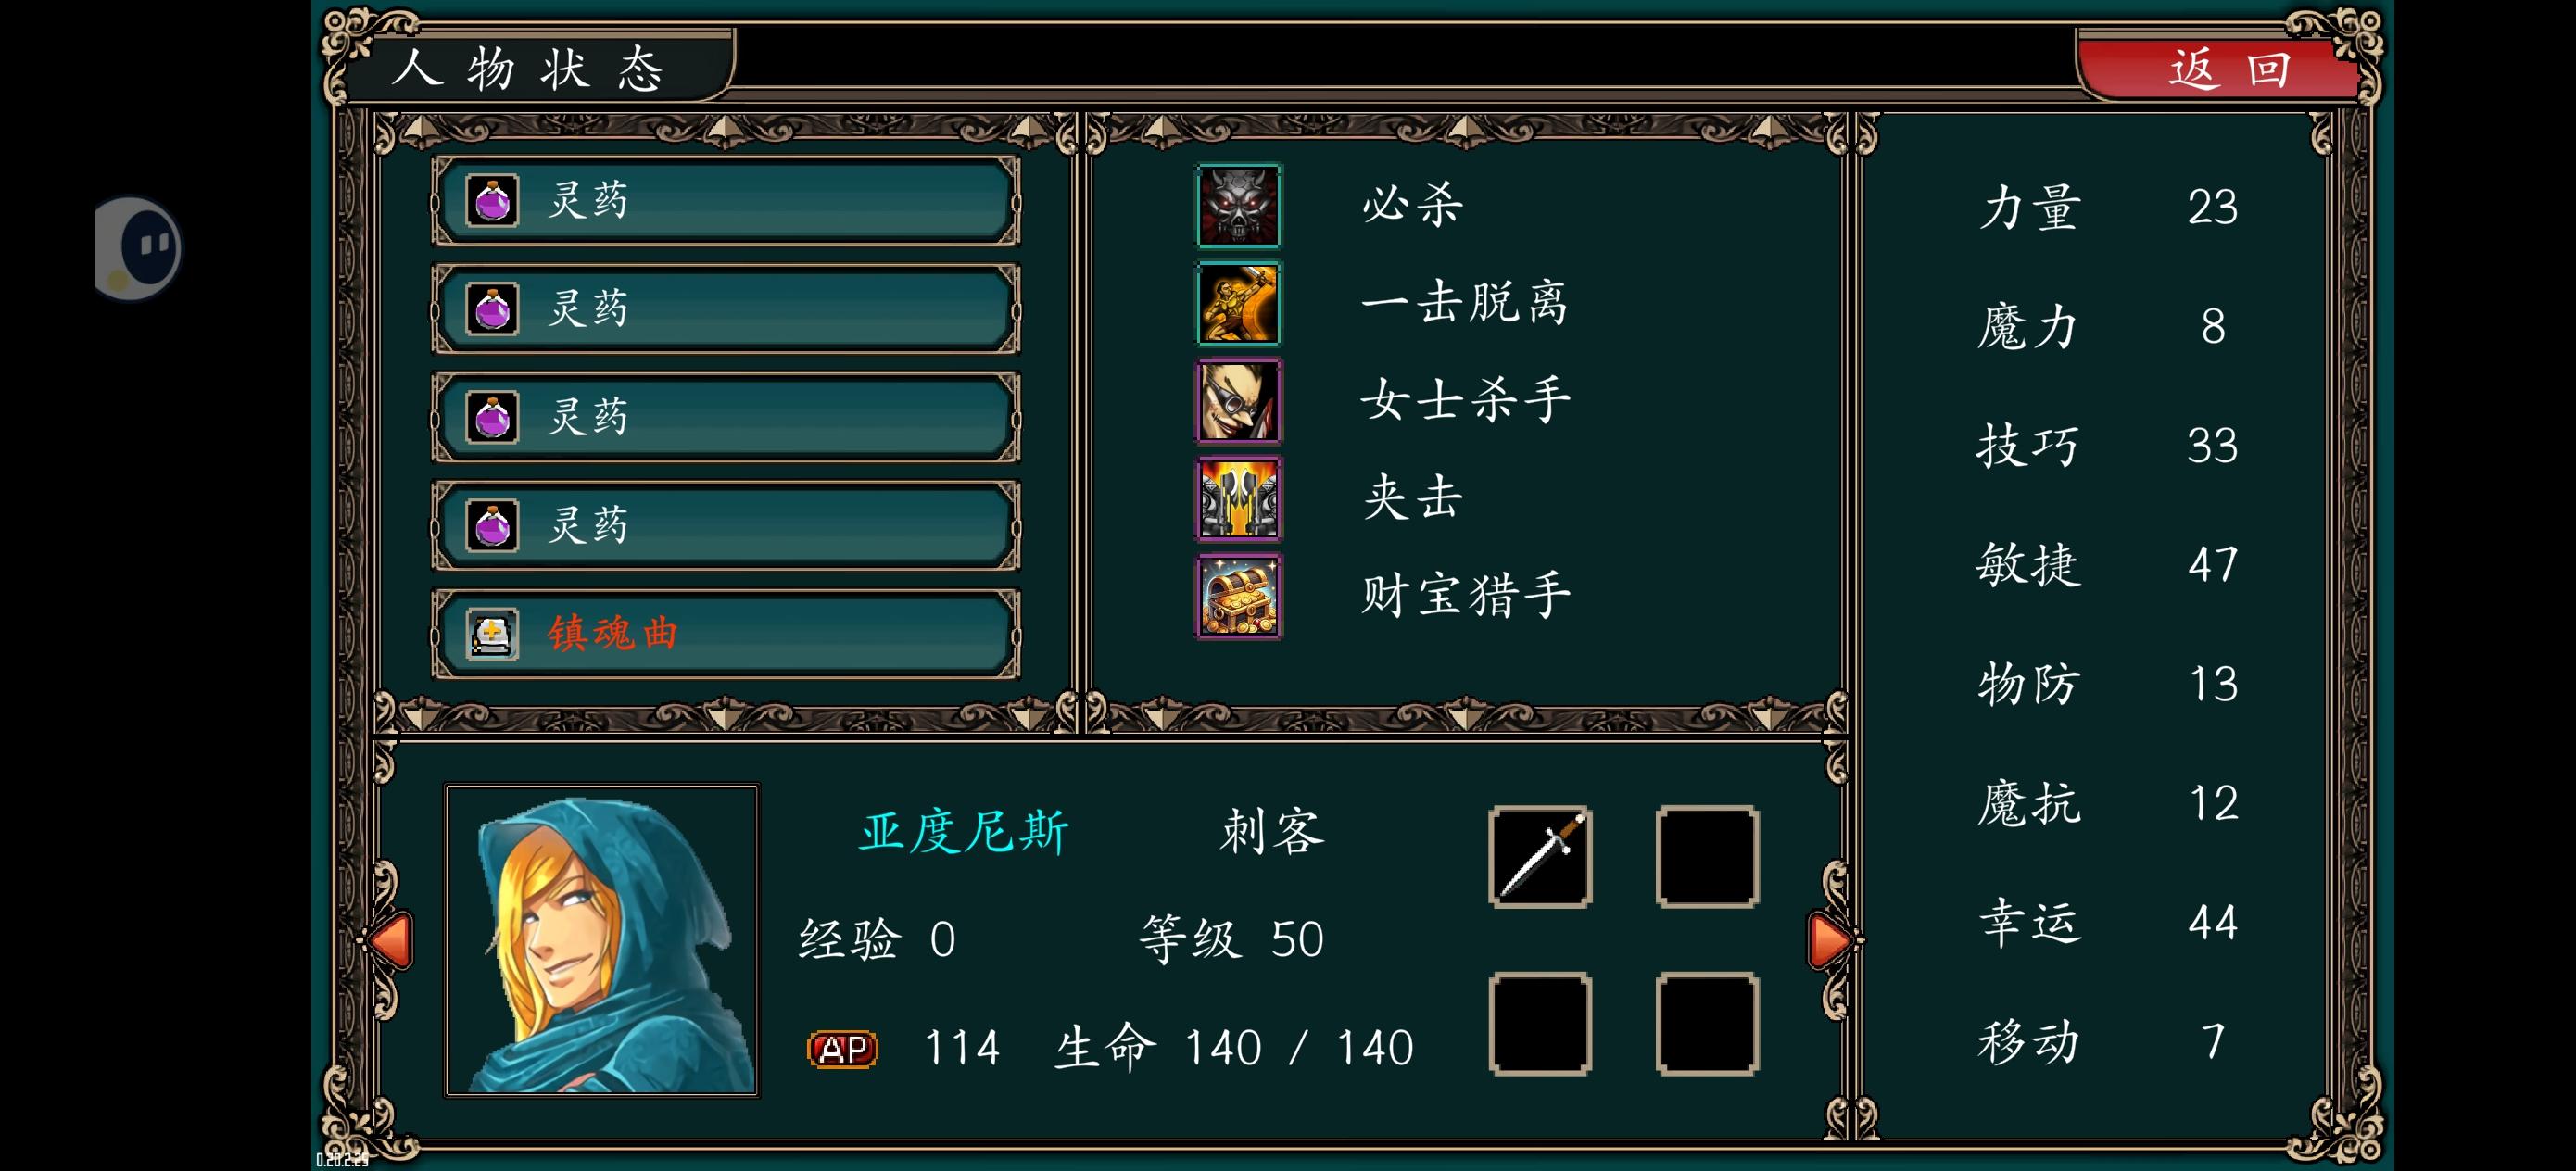This screenshot has width=2576, height=1171.
Task: Select the second 灵药 potion entry
Action: [x=726, y=309]
